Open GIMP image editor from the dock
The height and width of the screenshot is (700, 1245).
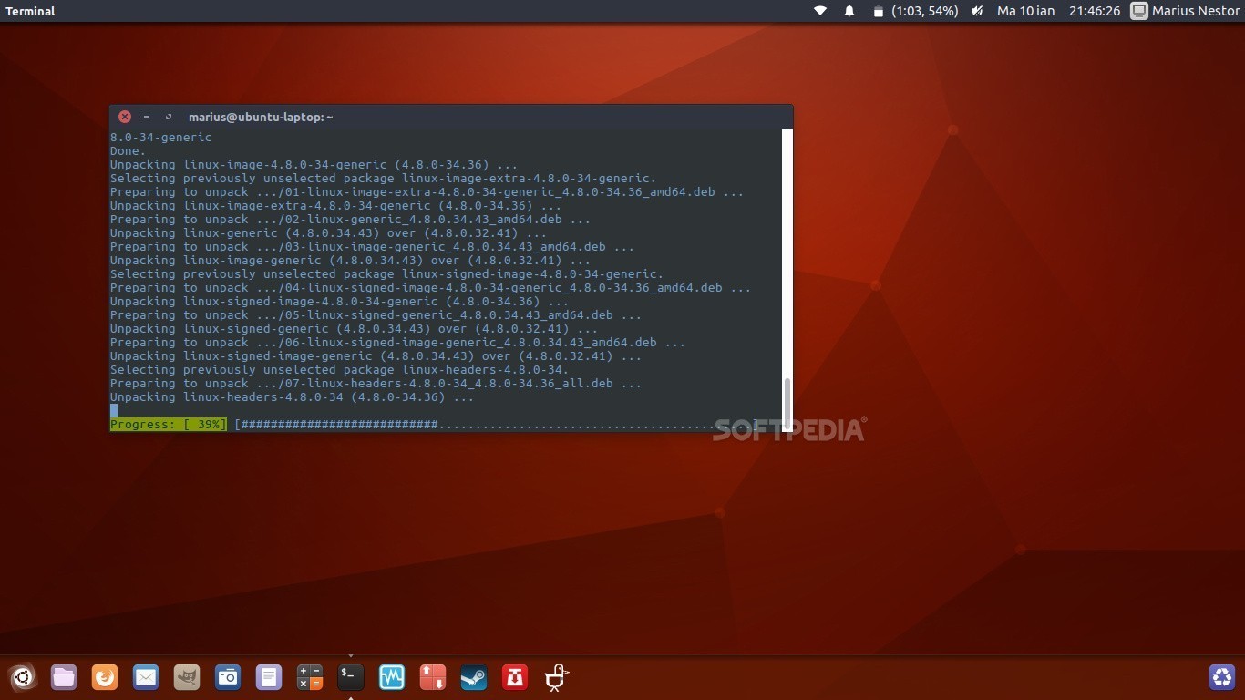186,677
